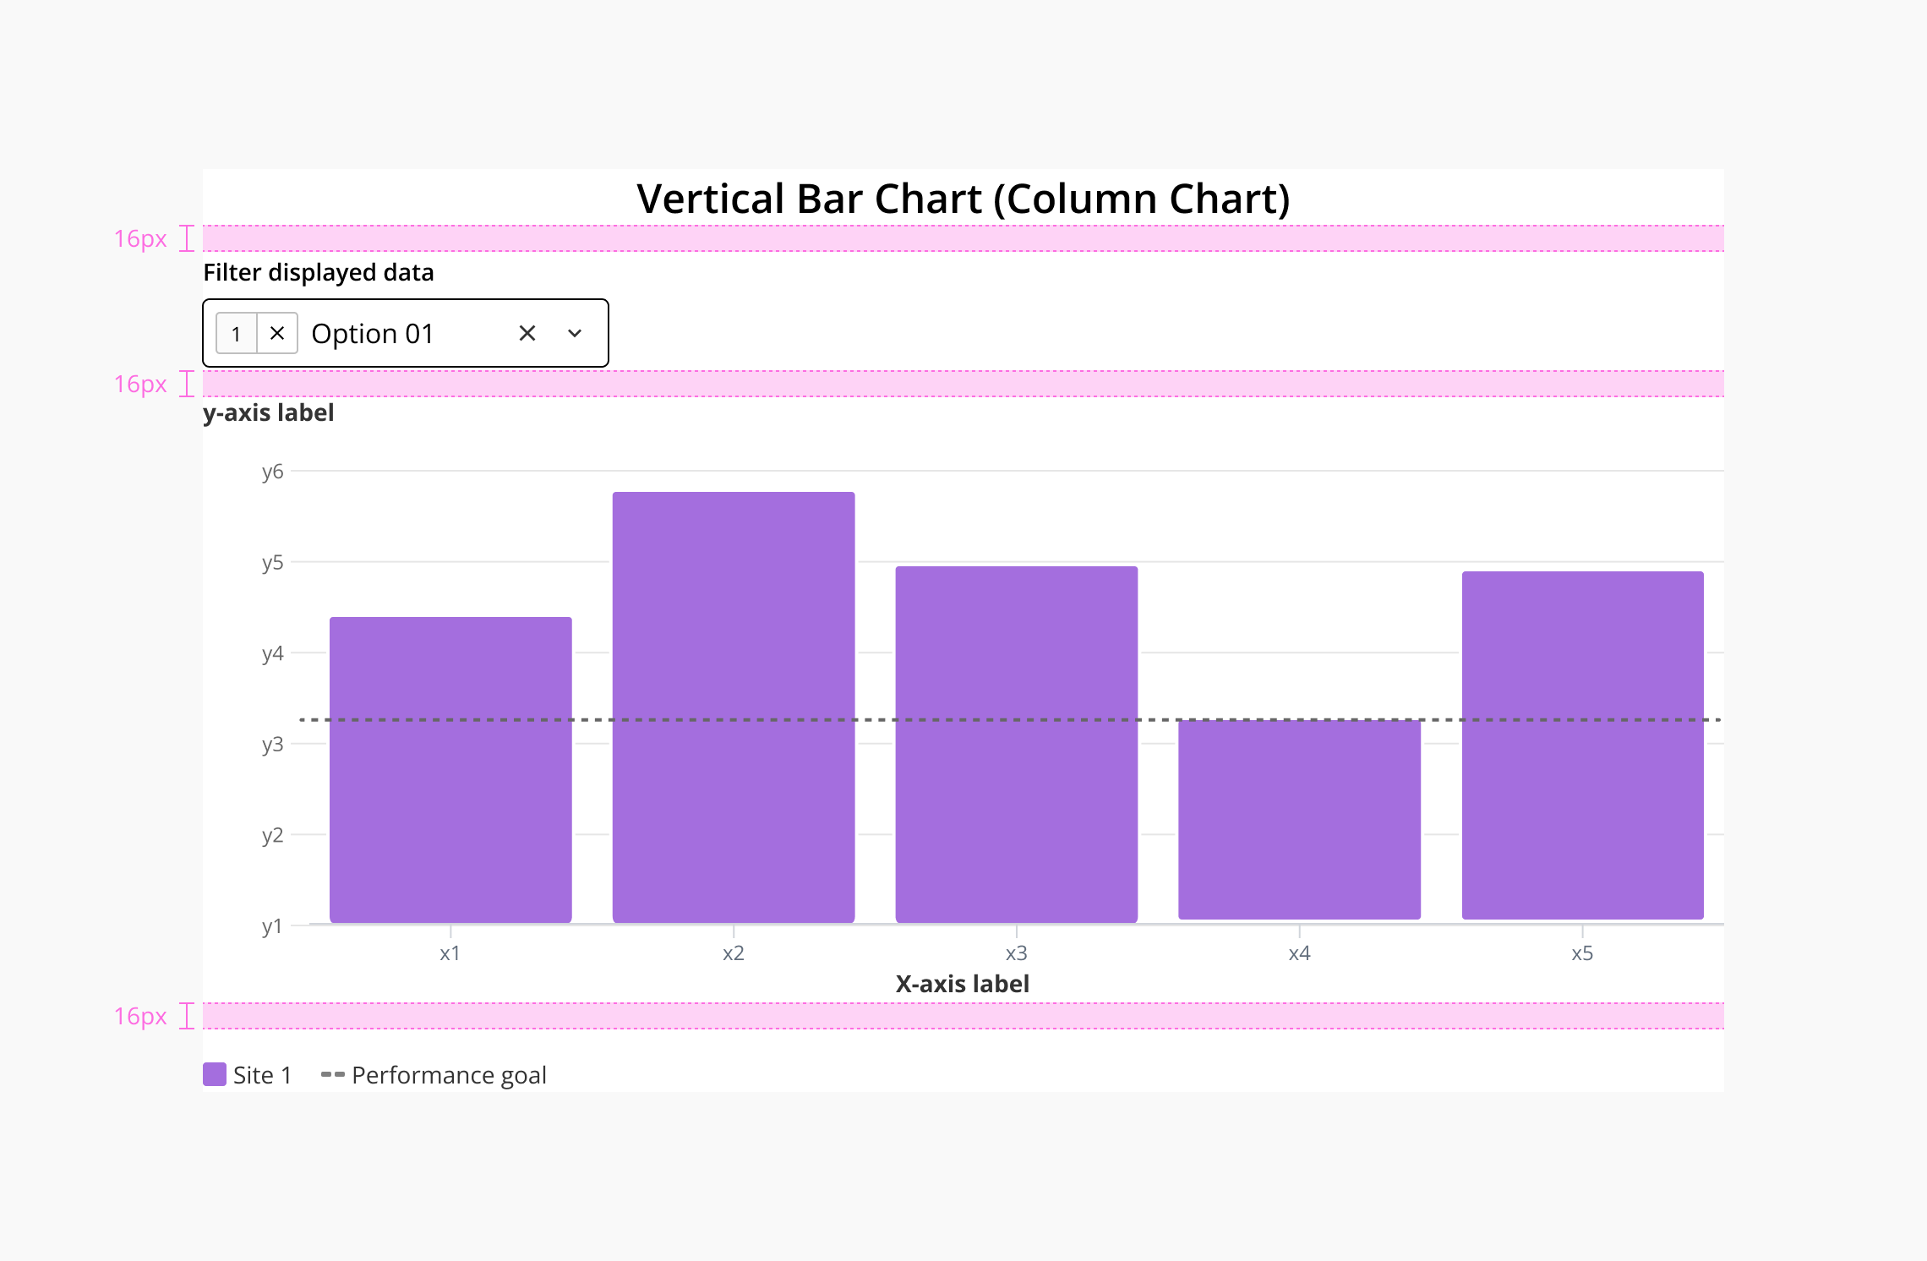Screen dimensions: 1927x1261
Task: Click the Performance goal legend text
Action: 450,1075
